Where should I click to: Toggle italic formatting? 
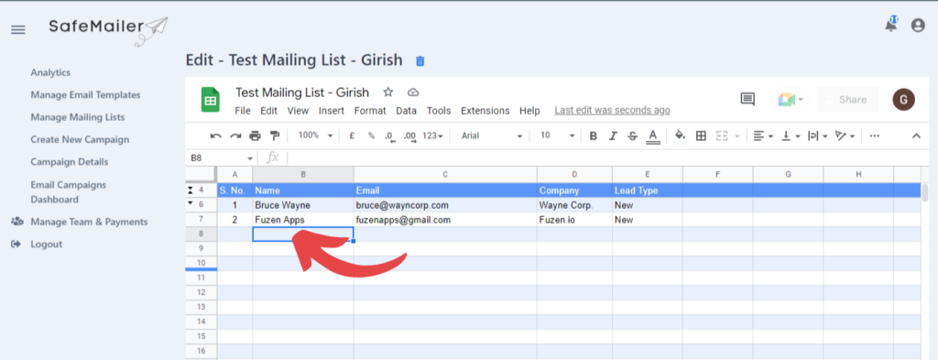(x=613, y=136)
